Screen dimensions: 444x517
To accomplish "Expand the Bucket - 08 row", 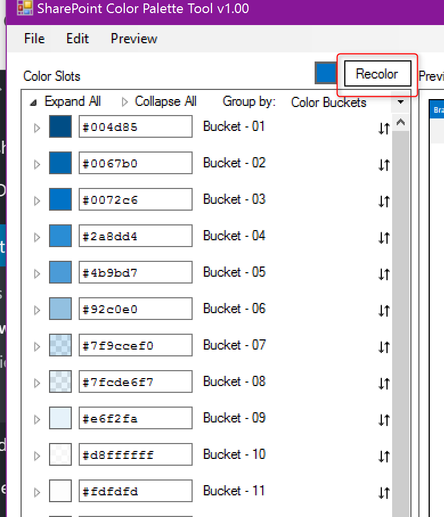I will 37,383.
